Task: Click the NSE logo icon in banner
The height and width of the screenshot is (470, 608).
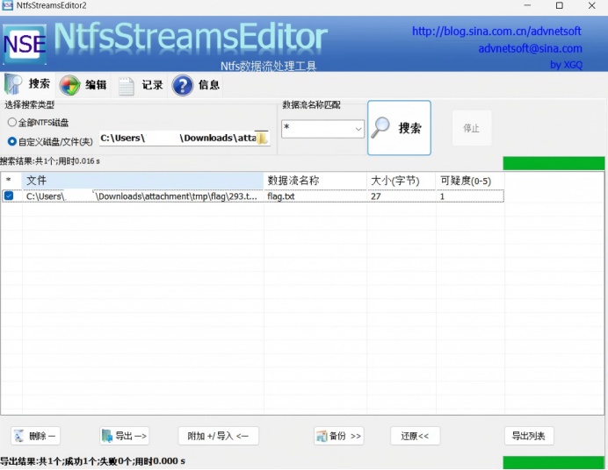Action: [25, 44]
